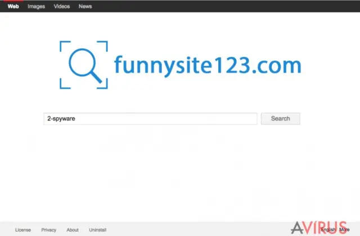This screenshot has height=236, width=360.
Task: Click the funnysite123.com logo text
Action: [208, 66]
